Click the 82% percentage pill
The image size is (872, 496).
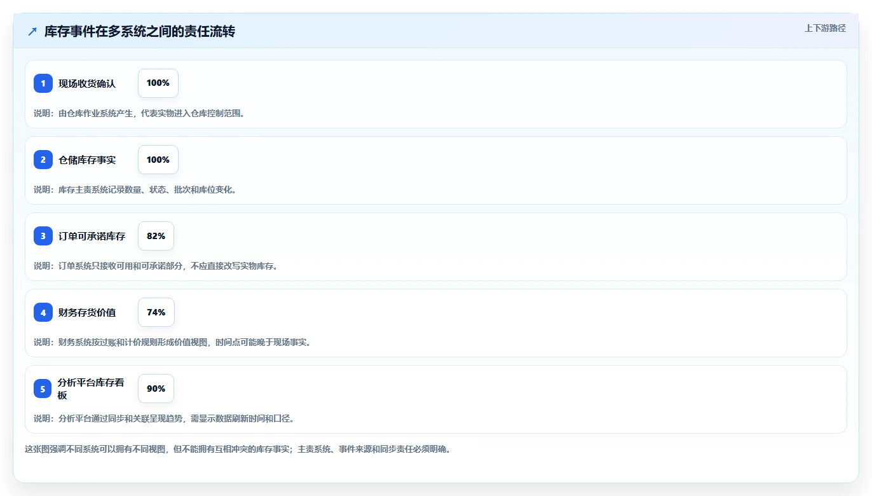pos(156,236)
